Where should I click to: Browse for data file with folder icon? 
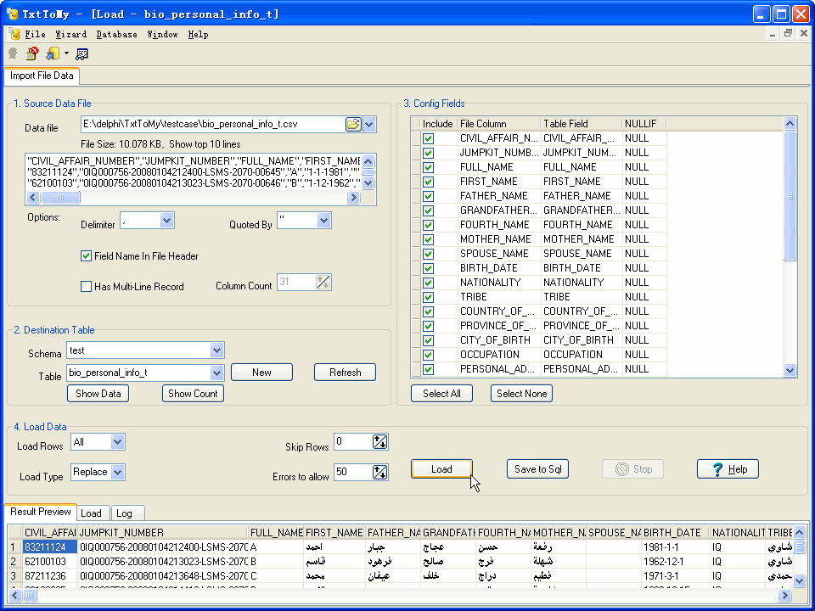tap(353, 124)
